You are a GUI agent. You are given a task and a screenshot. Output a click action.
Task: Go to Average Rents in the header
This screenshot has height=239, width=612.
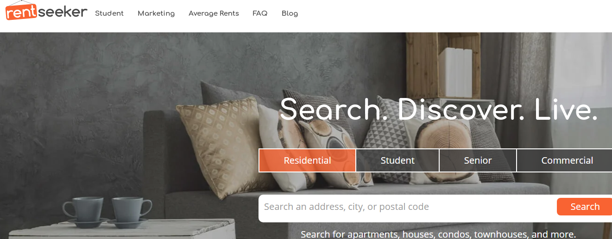tap(214, 13)
